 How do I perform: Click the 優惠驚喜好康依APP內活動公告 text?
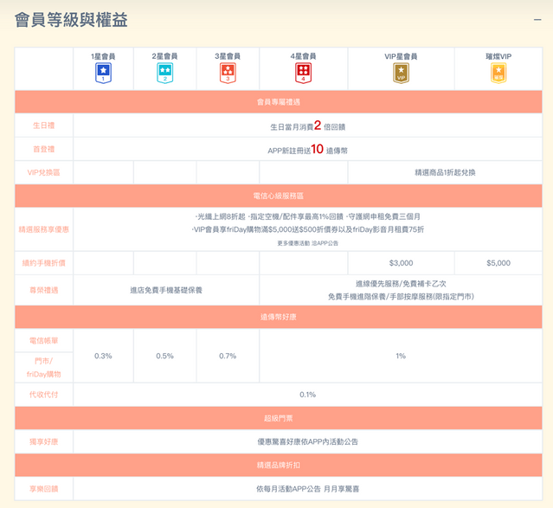click(x=307, y=442)
